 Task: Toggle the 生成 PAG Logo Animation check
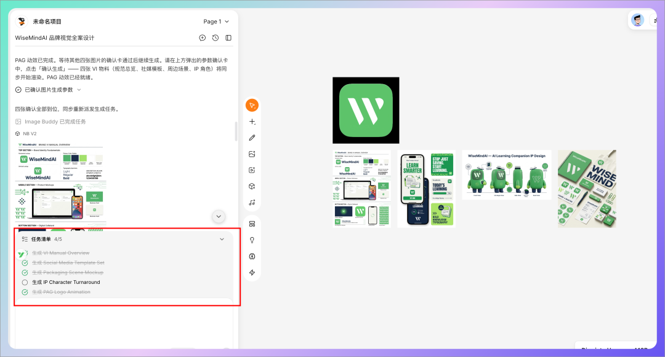pos(25,292)
